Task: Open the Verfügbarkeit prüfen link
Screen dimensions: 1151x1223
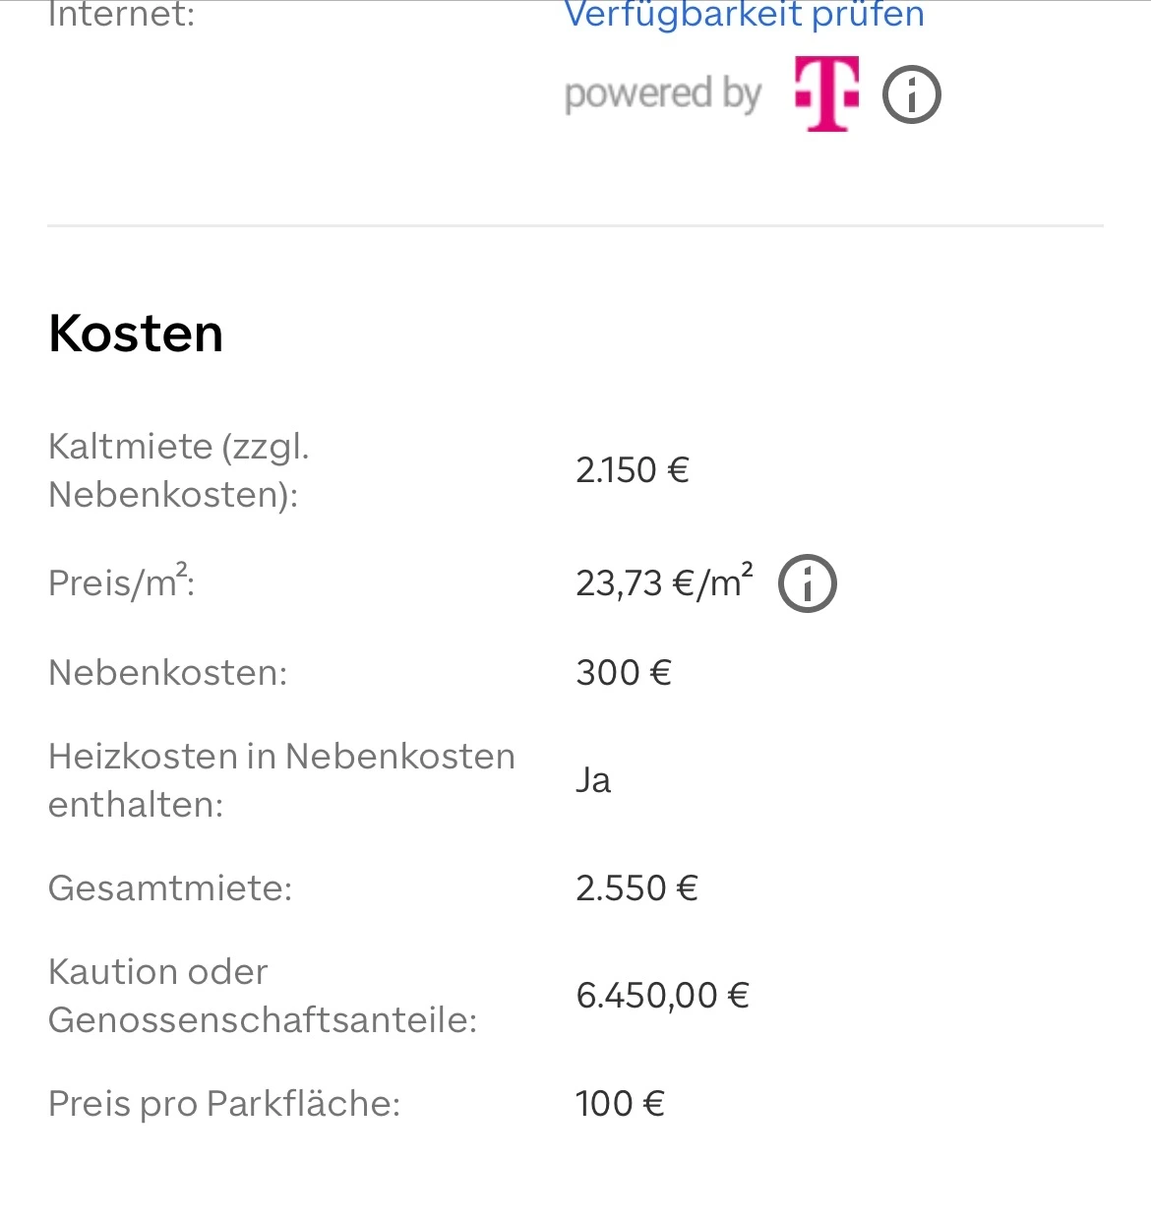Action: pos(744,16)
